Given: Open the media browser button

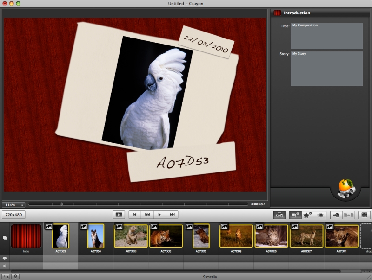Looking at the screenshot, I should click(x=279, y=215).
